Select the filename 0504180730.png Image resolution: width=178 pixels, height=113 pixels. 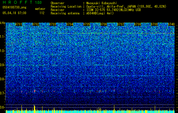tap(14, 7)
